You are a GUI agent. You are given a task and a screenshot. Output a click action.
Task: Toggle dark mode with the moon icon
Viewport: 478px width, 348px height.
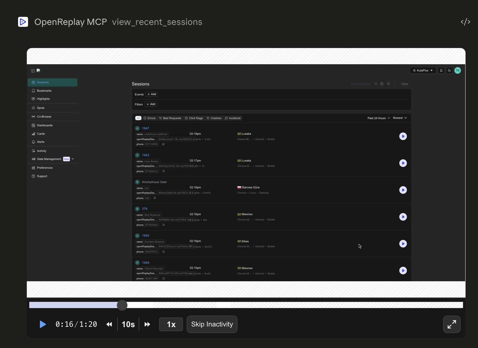click(x=449, y=70)
